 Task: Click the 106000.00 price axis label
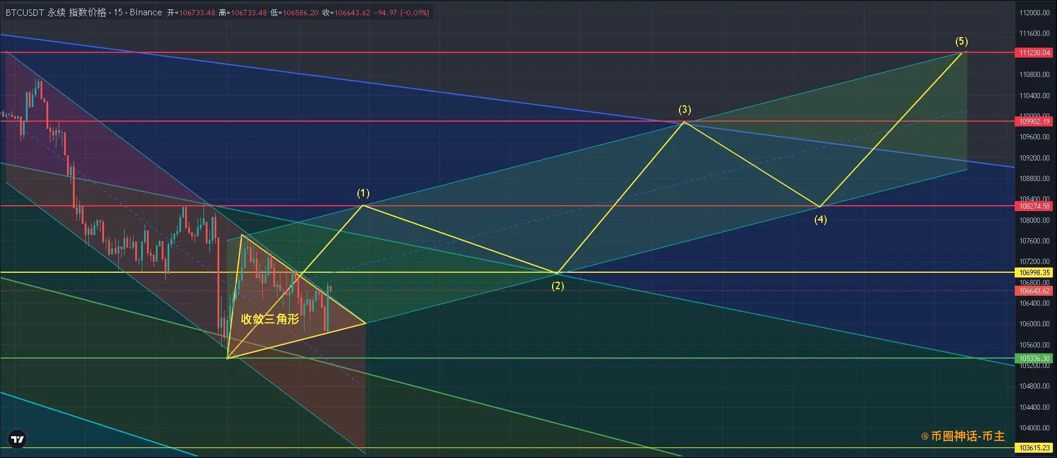(x=1035, y=324)
